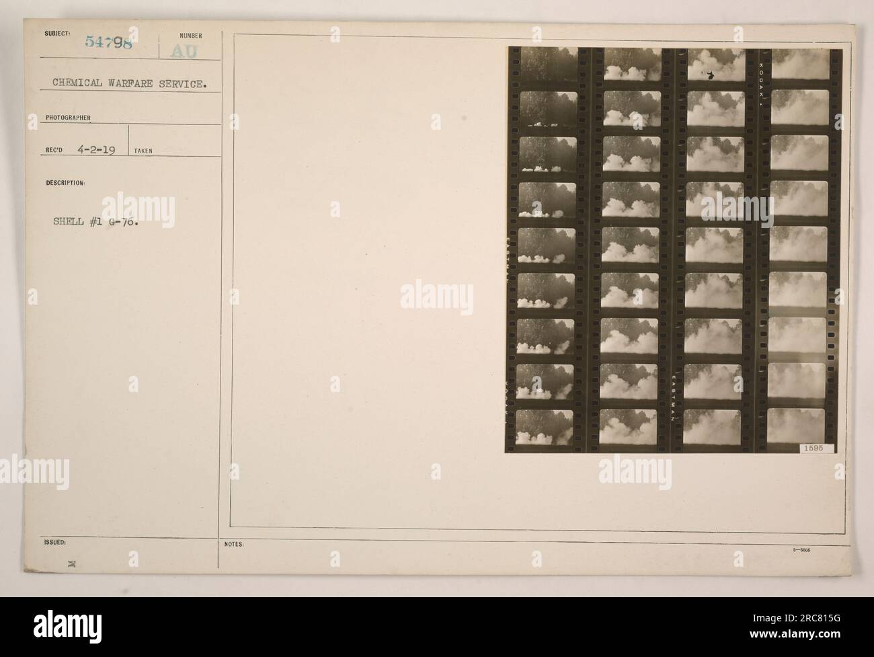Select the Chemical Warfare Service heading

pyautogui.click(x=130, y=85)
